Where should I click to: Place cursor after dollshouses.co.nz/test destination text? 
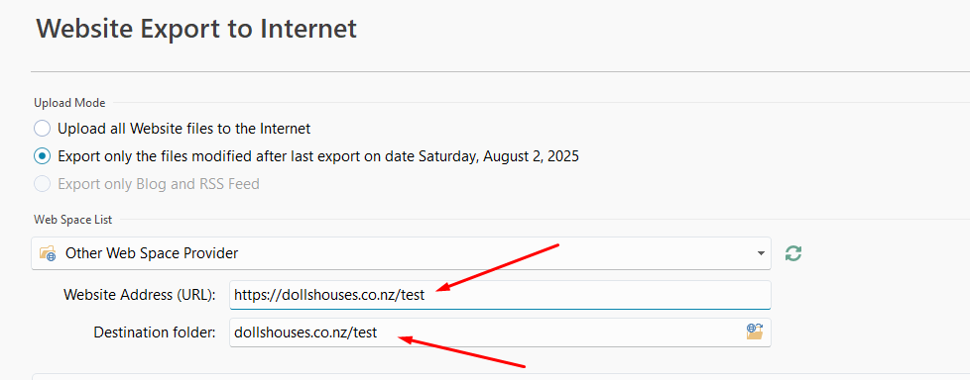coord(379,332)
